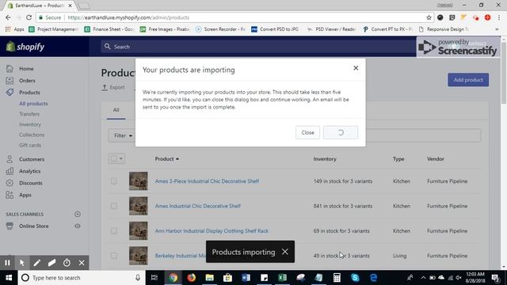Close the Screencastify drawing toolbar

pyautogui.click(x=82, y=263)
